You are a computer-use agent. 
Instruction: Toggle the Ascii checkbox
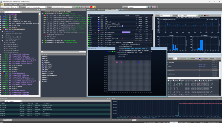[x=180, y=80]
